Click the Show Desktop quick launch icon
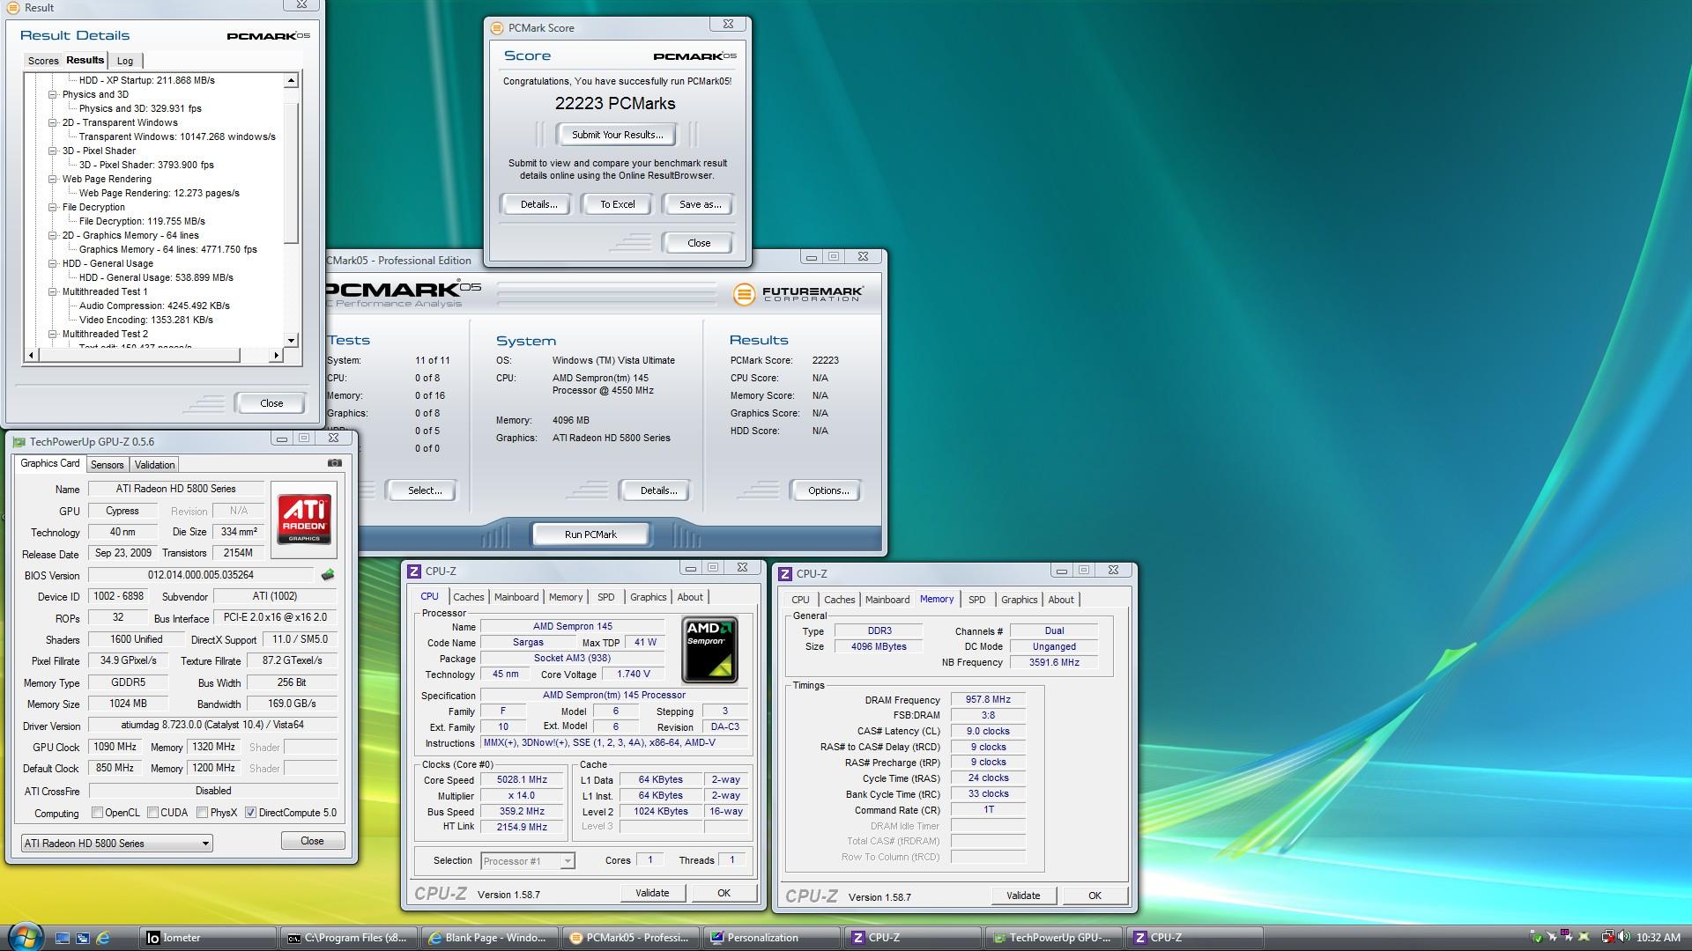This screenshot has height=951, width=1692. [x=63, y=938]
